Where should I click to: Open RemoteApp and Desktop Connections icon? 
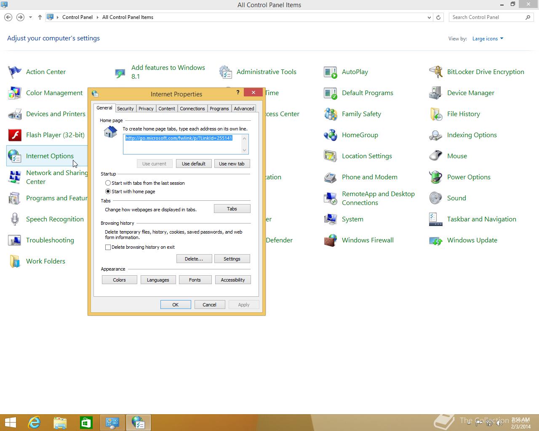pos(331,198)
